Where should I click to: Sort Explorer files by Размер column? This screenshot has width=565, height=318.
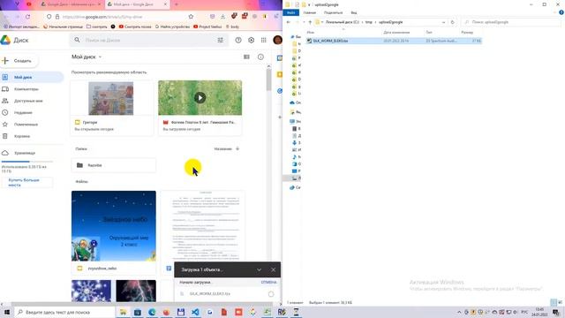tap(467, 33)
